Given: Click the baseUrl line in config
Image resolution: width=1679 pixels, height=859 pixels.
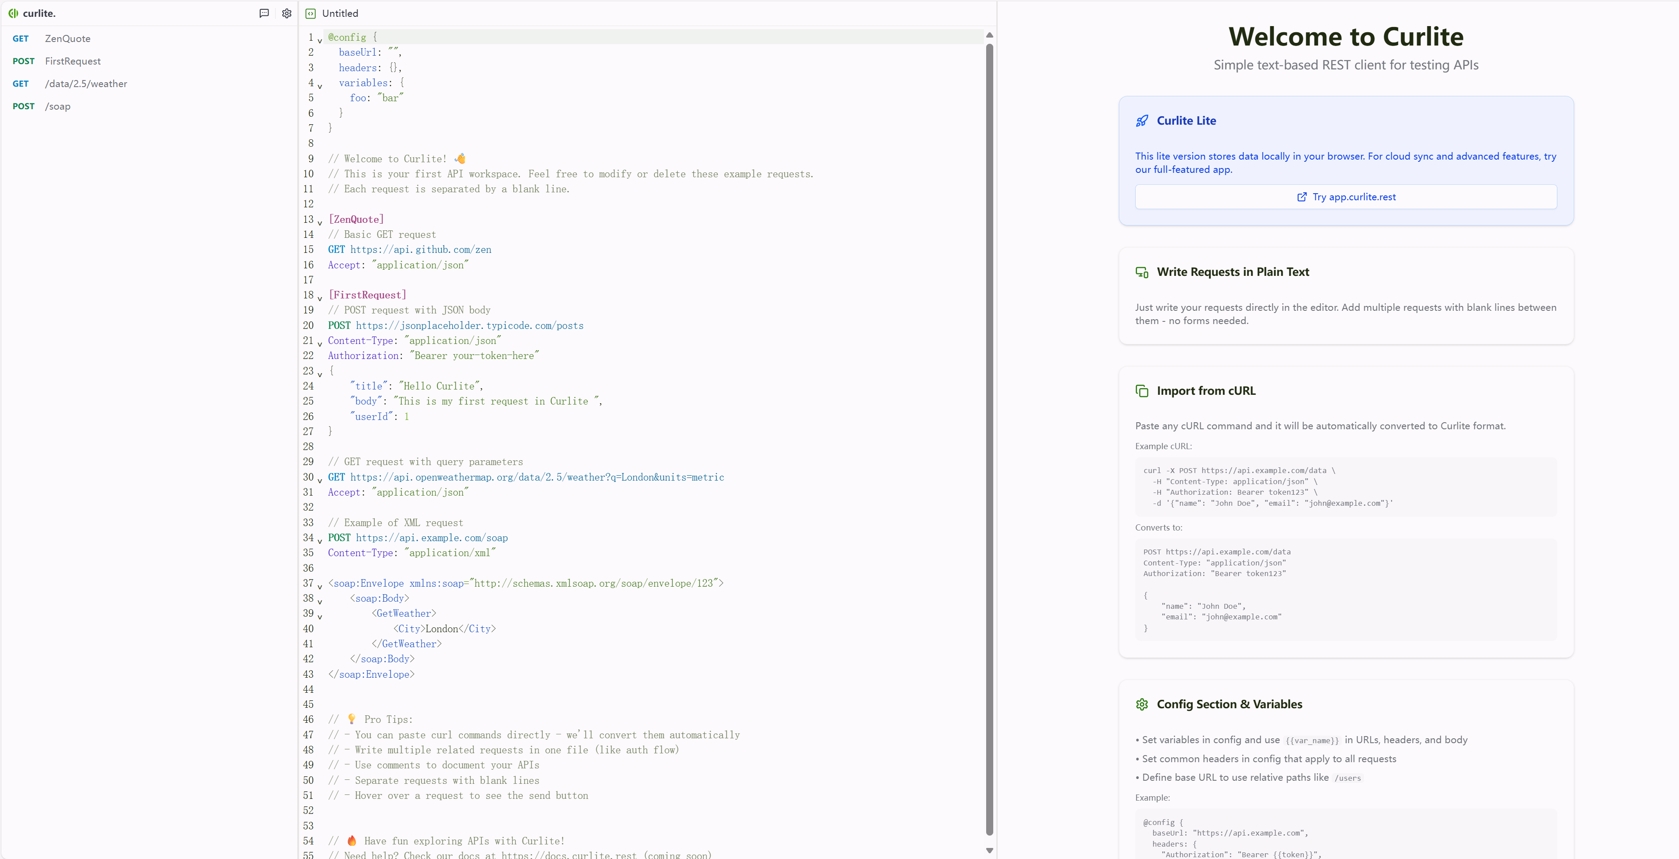Looking at the screenshot, I should (x=370, y=52).
